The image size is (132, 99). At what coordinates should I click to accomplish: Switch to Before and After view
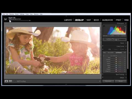point(10,81)
